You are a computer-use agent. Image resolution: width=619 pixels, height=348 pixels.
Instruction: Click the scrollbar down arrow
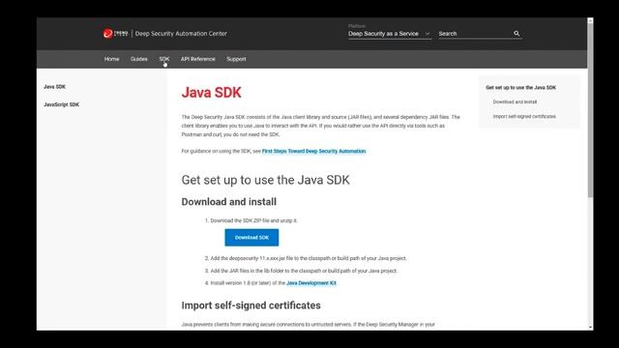pos(590,327)
